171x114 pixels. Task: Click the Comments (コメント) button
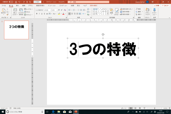pyautogui.click(x=165, y=6)
